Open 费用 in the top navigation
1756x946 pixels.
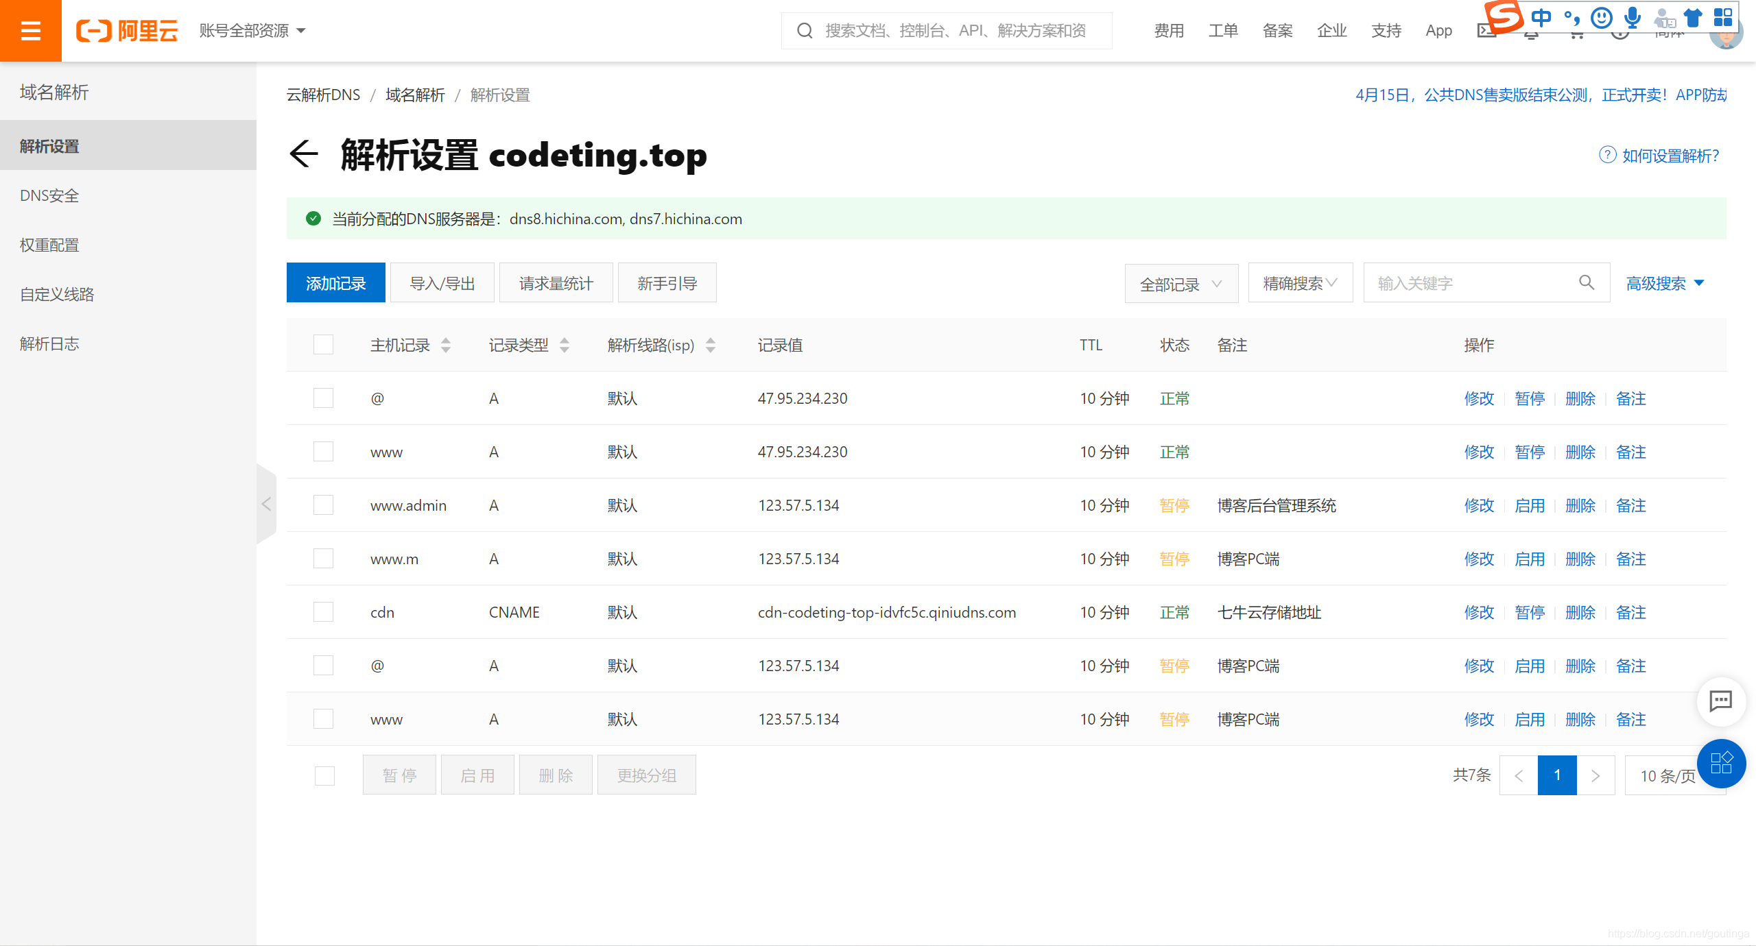1169,31
